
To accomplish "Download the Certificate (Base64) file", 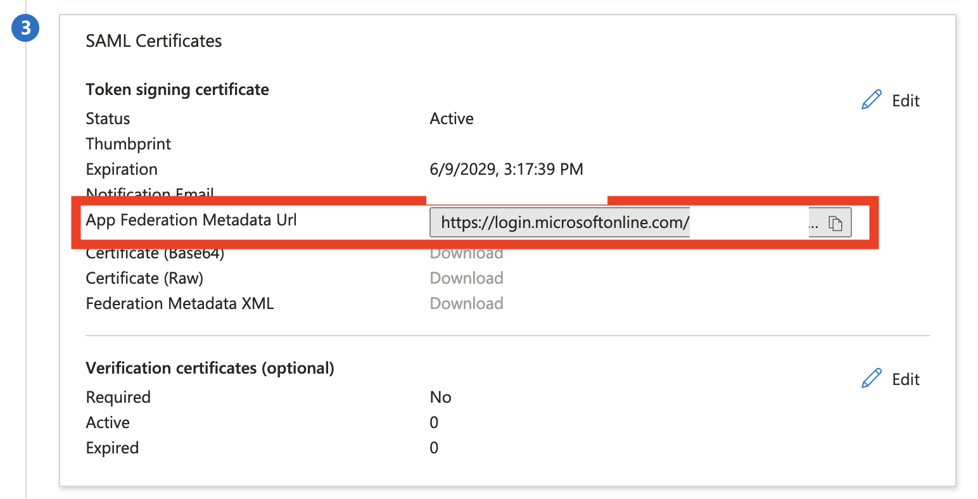I will [x=466, y=253].
